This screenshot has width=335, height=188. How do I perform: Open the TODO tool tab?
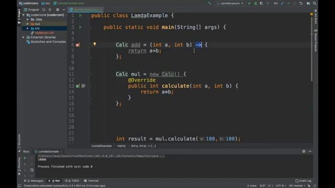coord(72,181)
